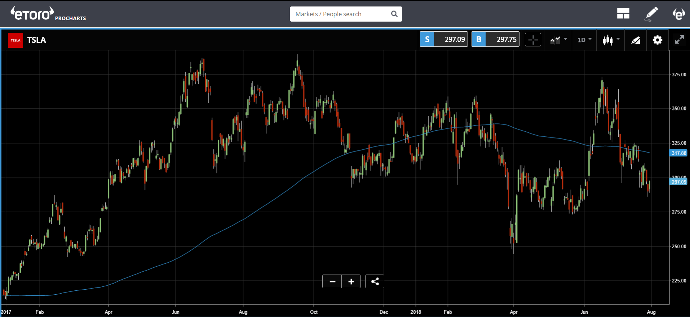The width and height of the screenshot is (690, 317).
Task: Click the Jun 2017 date axis label
Action: pos(176,312)
